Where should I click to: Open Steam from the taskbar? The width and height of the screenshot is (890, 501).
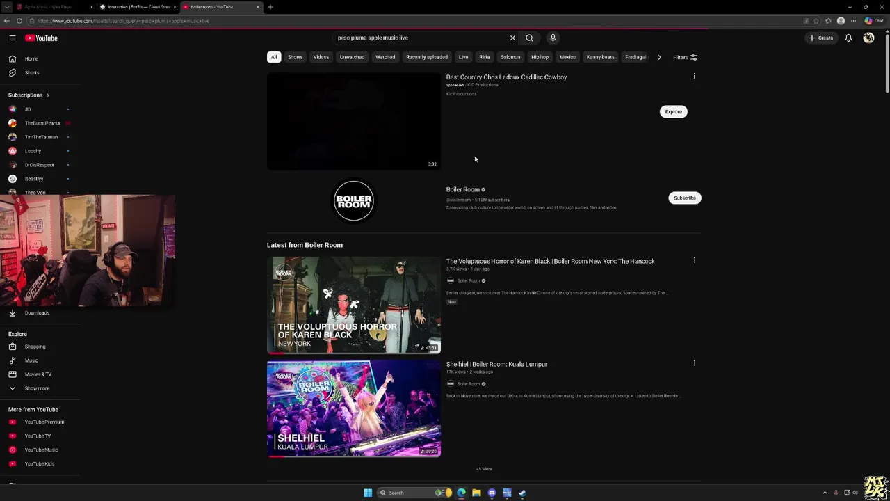click(522, 493)
